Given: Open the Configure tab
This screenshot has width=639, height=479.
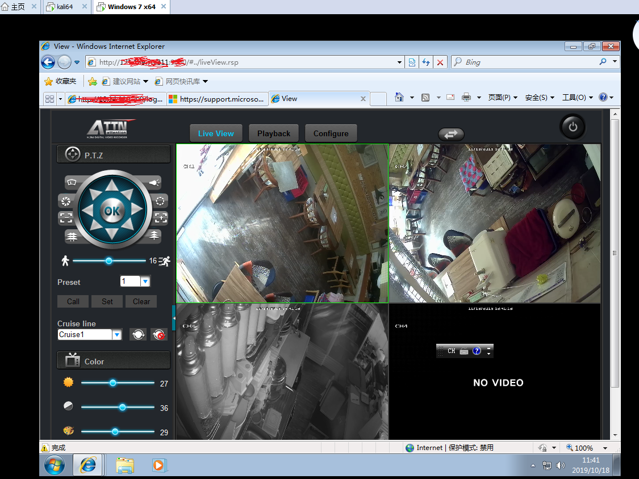Looking at the screenshot, I should click(331, 133).
